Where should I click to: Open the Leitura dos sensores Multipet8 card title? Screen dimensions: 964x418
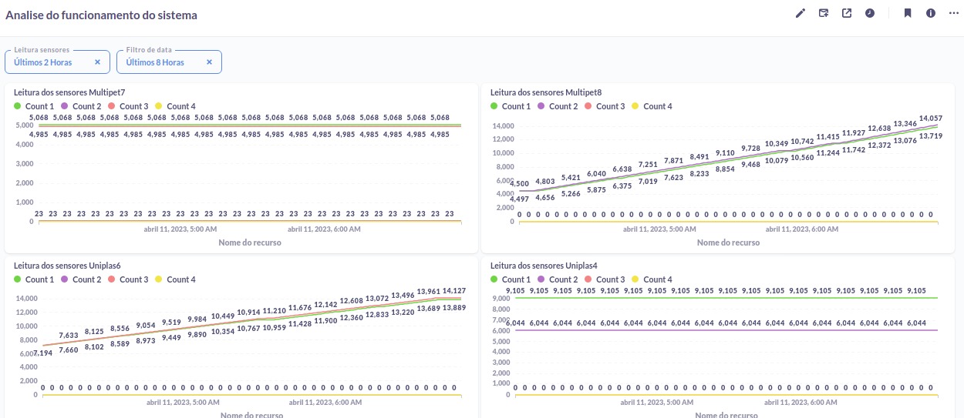click(546, 92)
